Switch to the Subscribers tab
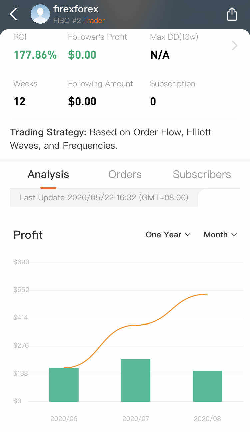Screen dimensions: 250x432 [x=202, y=174]
